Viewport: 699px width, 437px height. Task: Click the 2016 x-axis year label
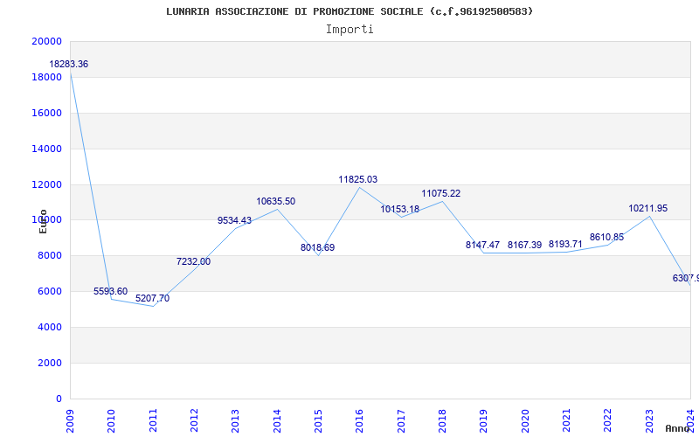tap(360, 421)
